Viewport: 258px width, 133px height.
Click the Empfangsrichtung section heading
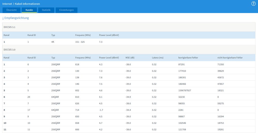[15, 18]
